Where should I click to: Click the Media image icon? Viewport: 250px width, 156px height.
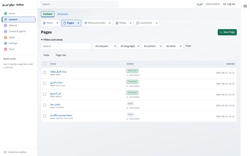117,23
